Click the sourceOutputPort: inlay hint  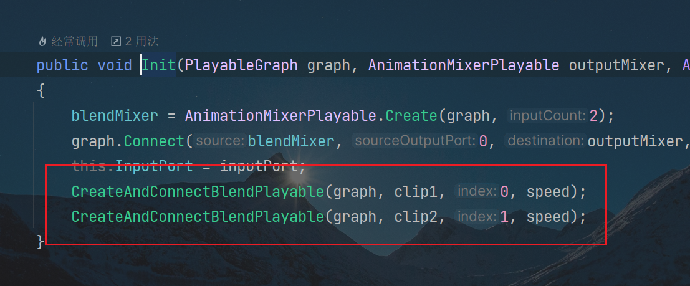(414, 141)
